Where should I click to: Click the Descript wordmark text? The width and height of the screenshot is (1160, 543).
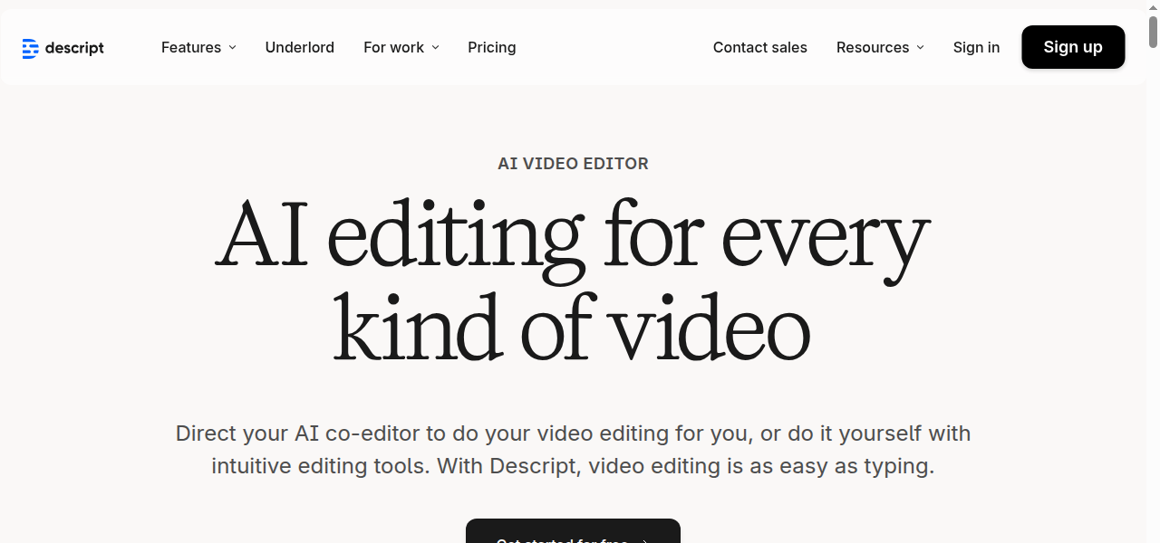74,48
